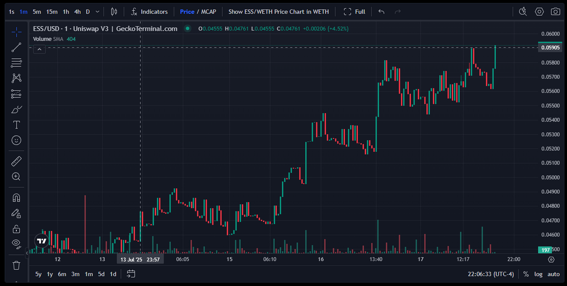Image resolution: width=567 pixels, height=286 pixels.
Task: Click the 13 Jul '25 23:57 time label
Action: 140,259
